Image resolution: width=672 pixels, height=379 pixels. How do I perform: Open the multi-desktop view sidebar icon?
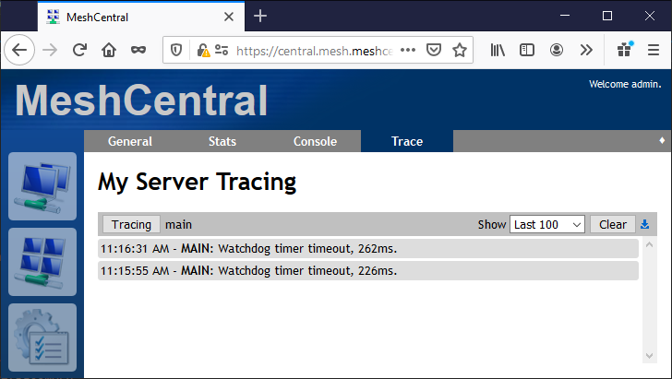pyautogui.click(x=42, y=262)
